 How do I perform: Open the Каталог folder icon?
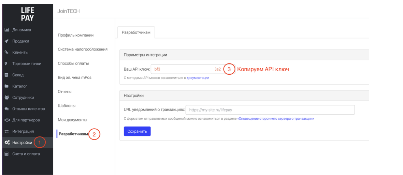point(7,86)
